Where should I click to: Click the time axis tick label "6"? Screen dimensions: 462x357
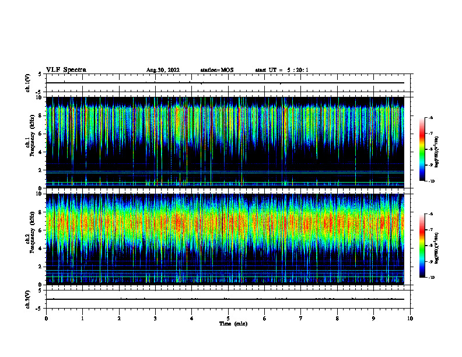click(265, 318)
